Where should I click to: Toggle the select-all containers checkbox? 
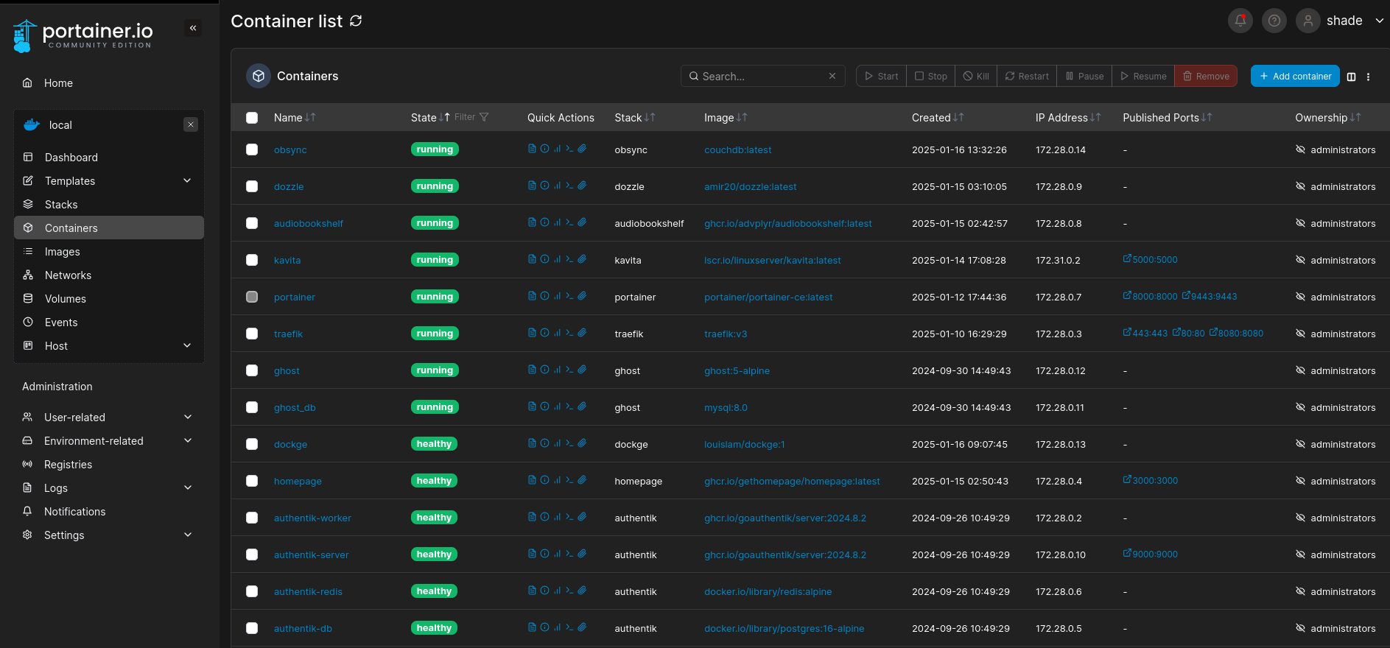pyautogui.click(x=252, y=118)
